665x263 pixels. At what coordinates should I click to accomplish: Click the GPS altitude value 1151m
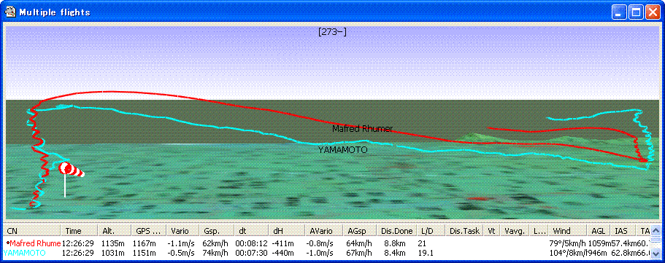(x=145, y=253)
